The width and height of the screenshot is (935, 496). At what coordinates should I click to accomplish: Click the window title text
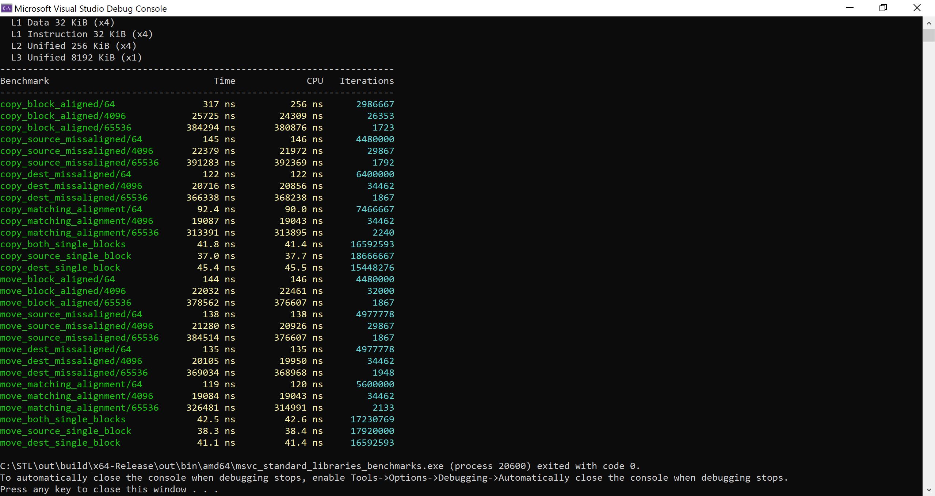(x=90, y=8)
